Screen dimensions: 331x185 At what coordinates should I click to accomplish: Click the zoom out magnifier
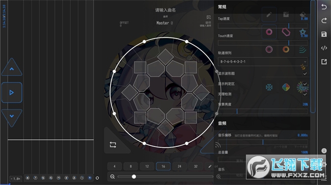point(113,176)
